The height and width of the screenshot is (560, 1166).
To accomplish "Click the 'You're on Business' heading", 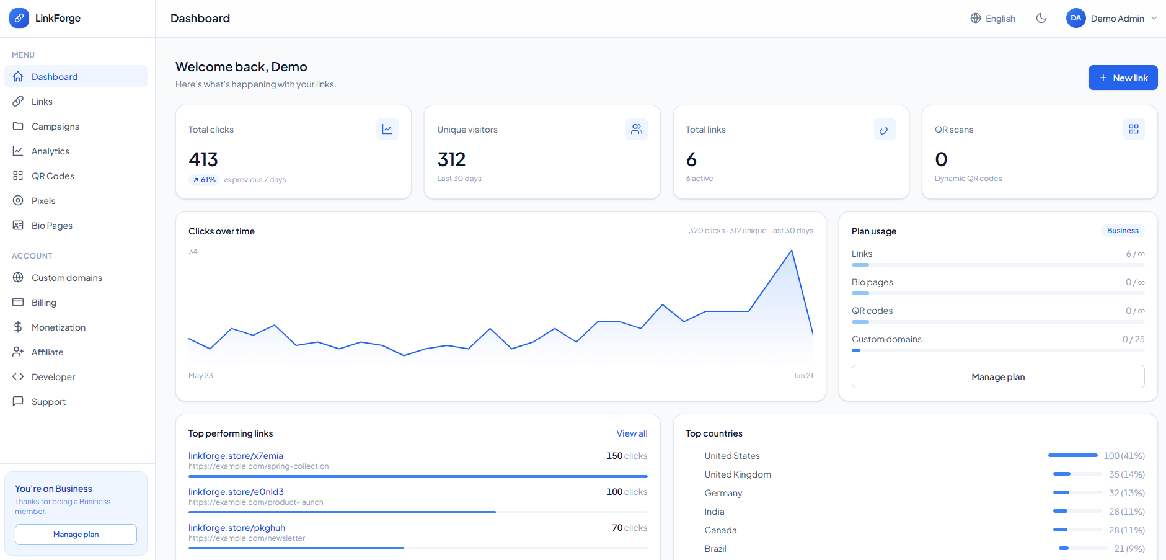I will click(x=53, y=488).
